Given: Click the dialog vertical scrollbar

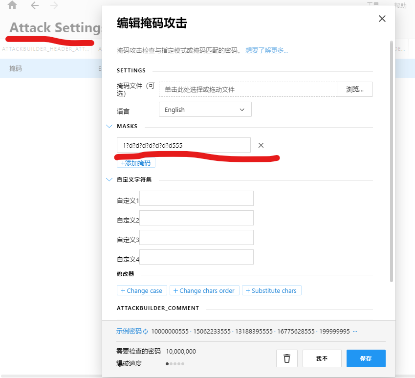Looking at the screenshot, I should [x=391, y=161].
